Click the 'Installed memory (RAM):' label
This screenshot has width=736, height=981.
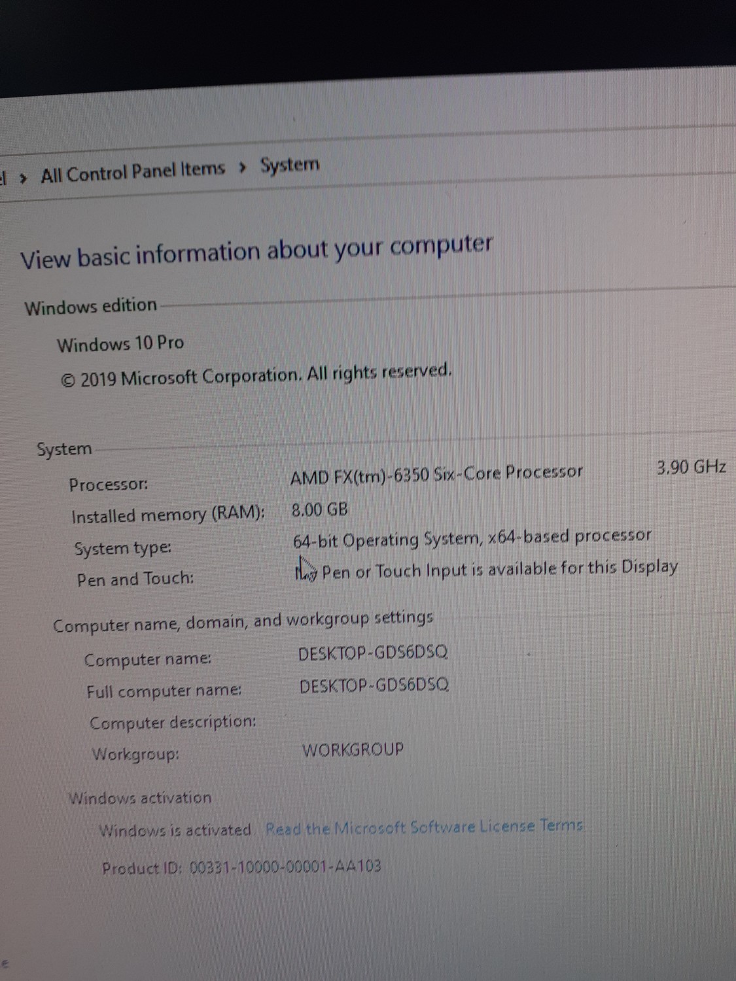[168, 515]
